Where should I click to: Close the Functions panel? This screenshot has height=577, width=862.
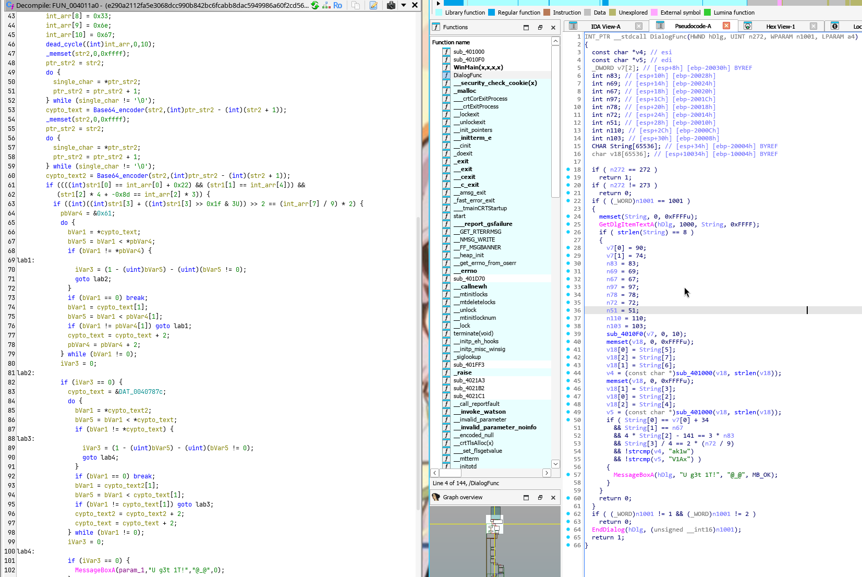(x=553, y=28)
